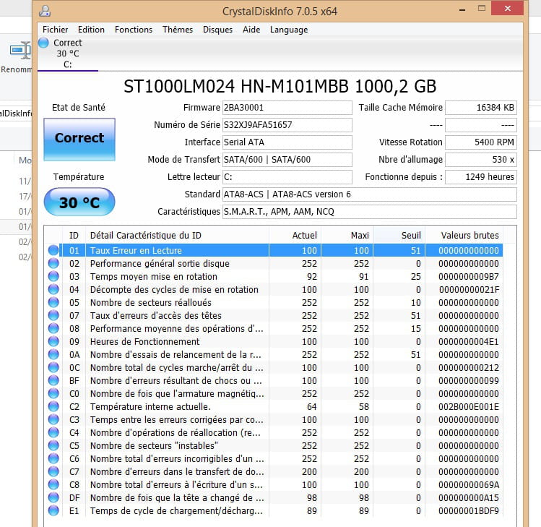
Task: Click status icon of row E1 chargement/déchargement
Action: 53,510
